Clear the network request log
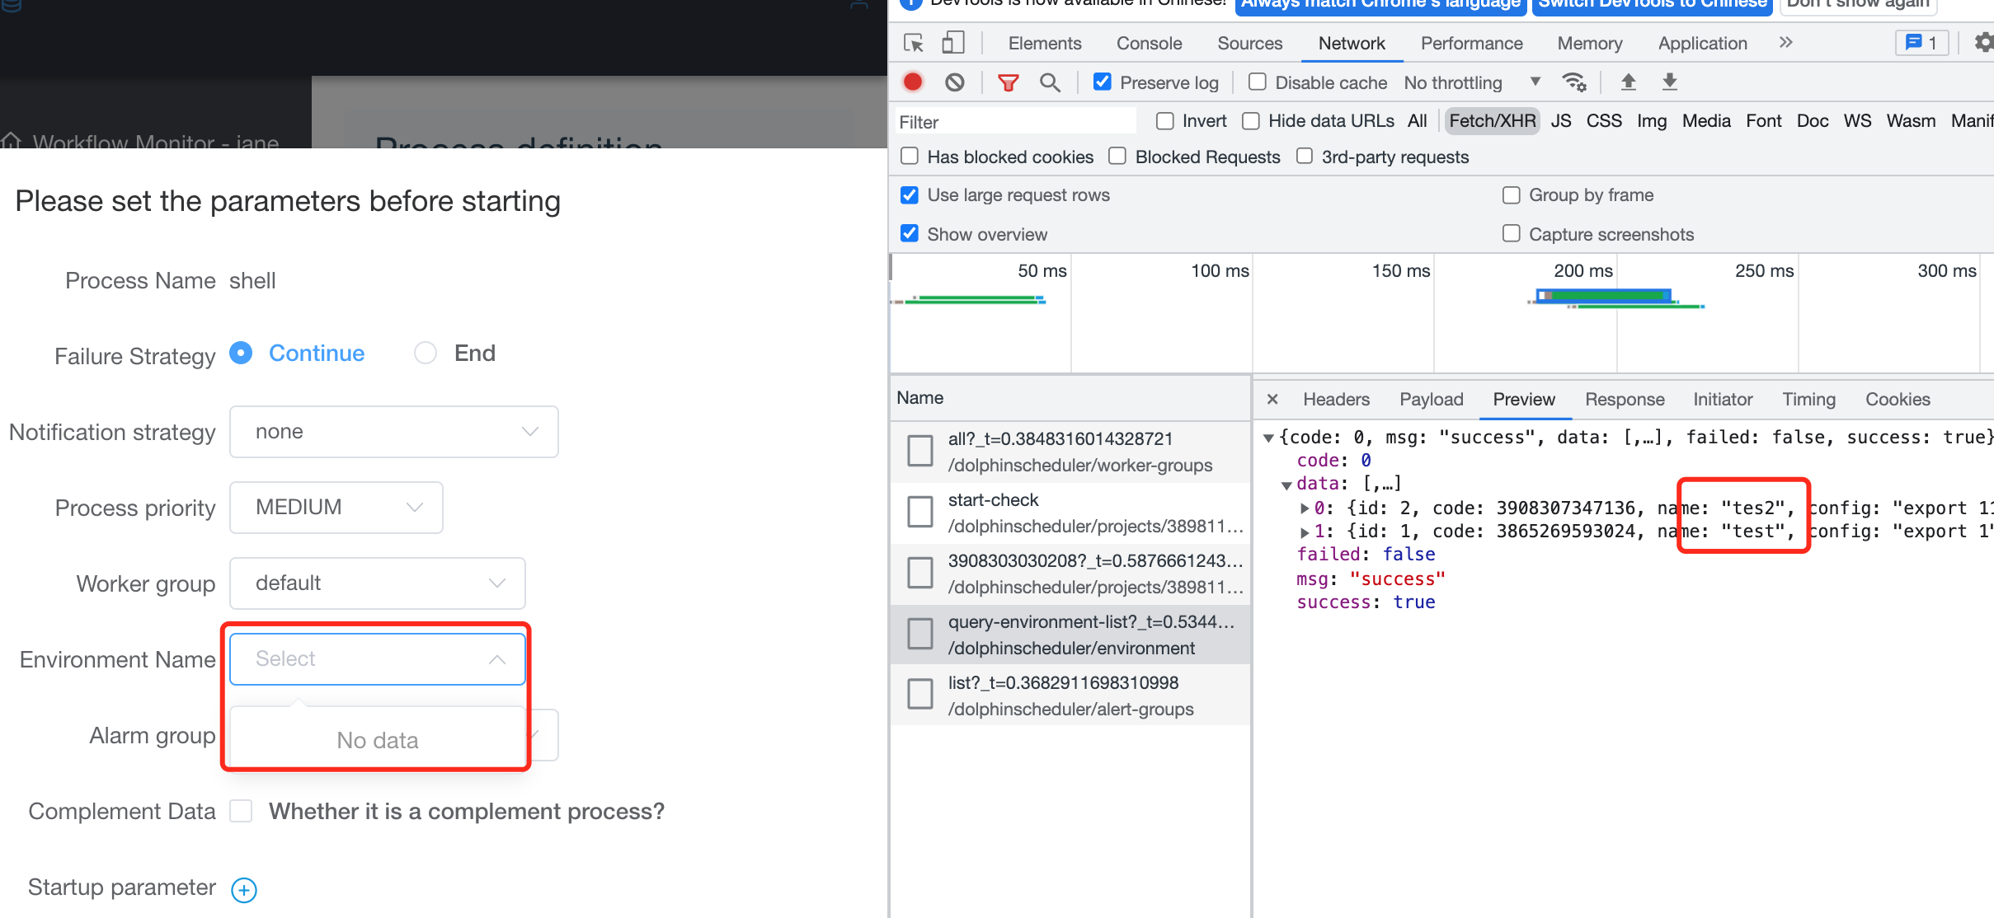 click(x=956, y=82)
